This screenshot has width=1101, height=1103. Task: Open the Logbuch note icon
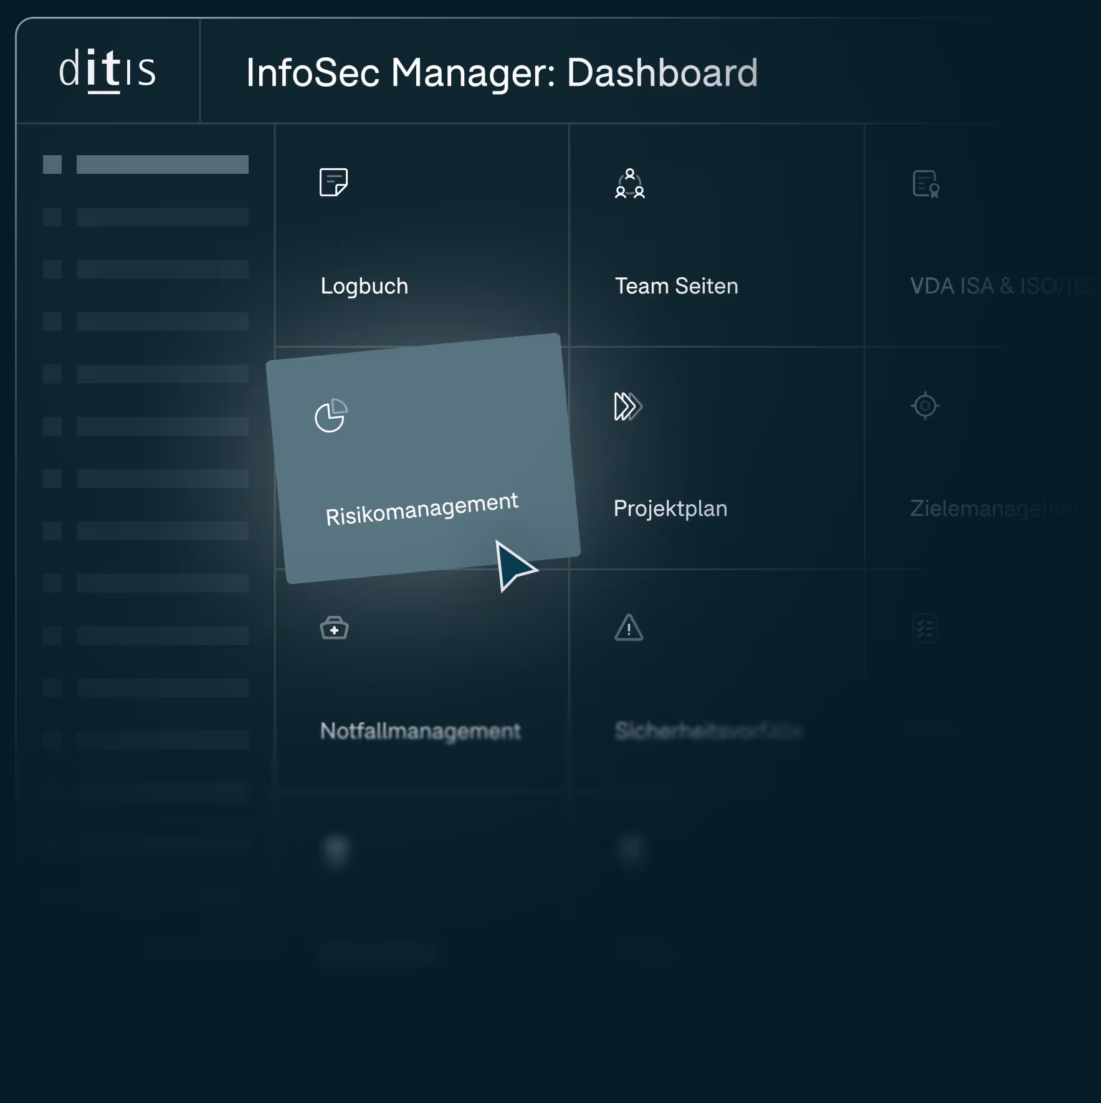pos(333,182)
